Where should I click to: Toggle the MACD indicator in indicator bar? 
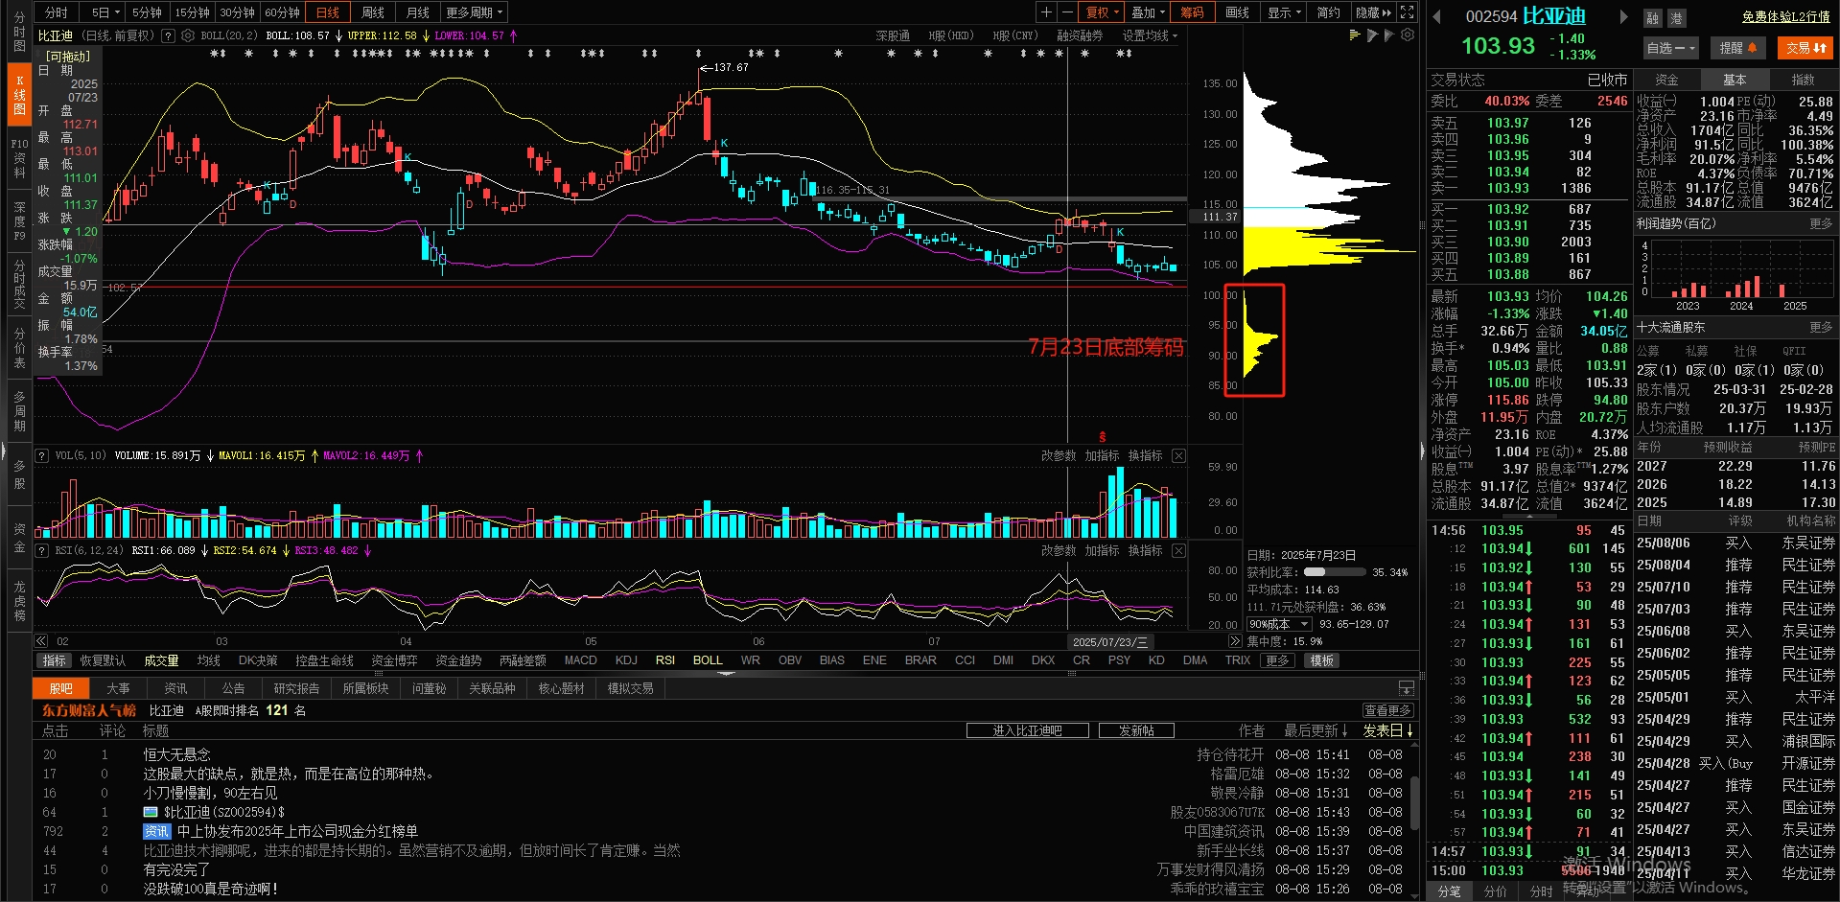pos(580,660)
